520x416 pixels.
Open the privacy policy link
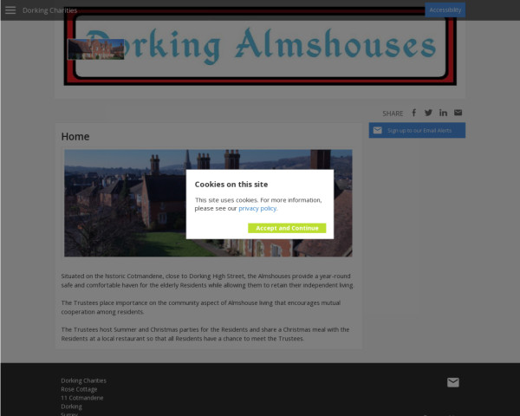(257, 208)
